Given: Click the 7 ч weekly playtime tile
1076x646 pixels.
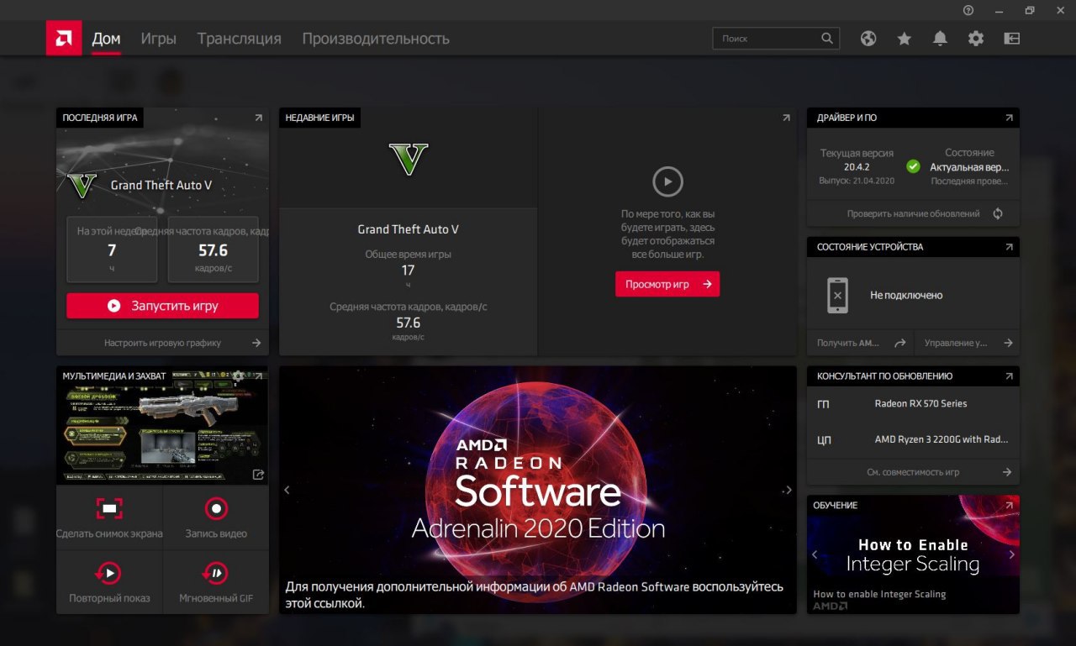Looking at the screenshot, I should tap(112, 249).
